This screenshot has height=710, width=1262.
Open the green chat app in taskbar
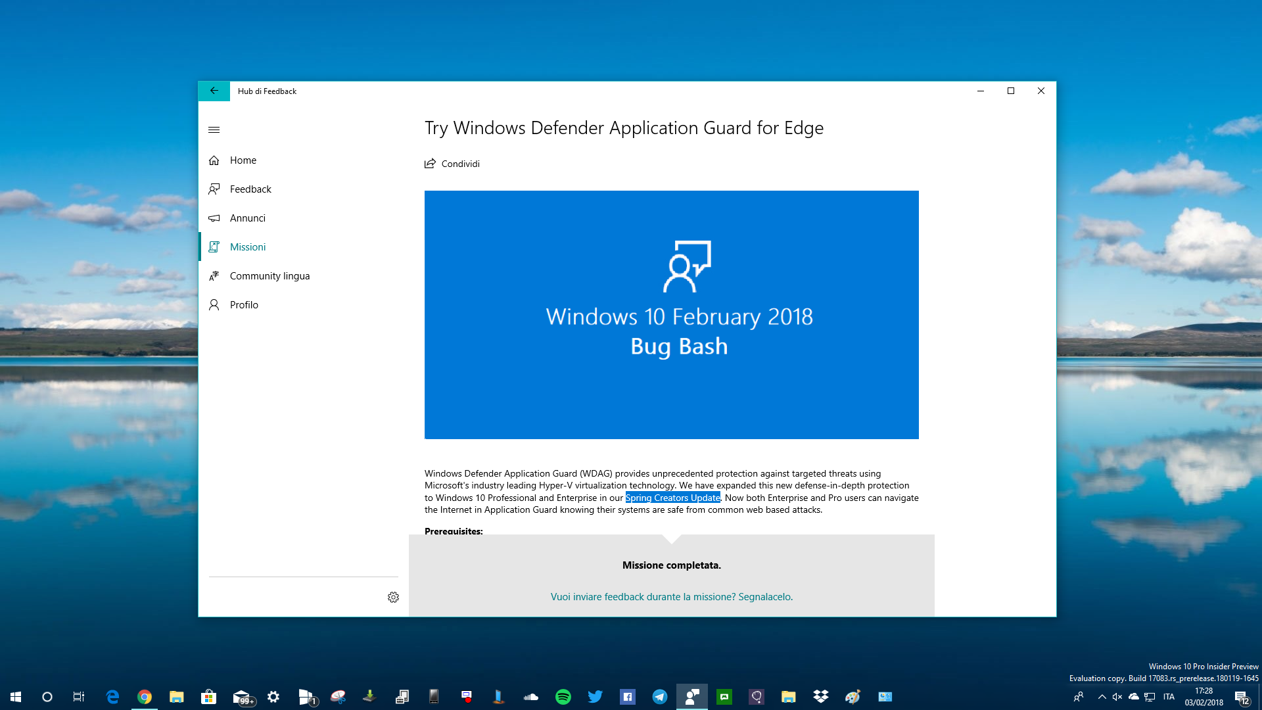[724, 697]
